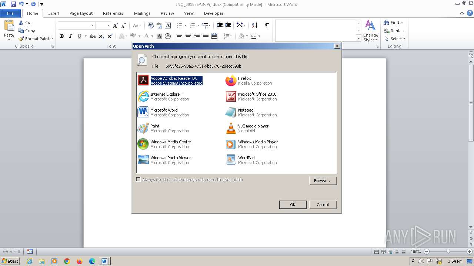
Task: Click the Decrease Indent icon
Action: 220,25
